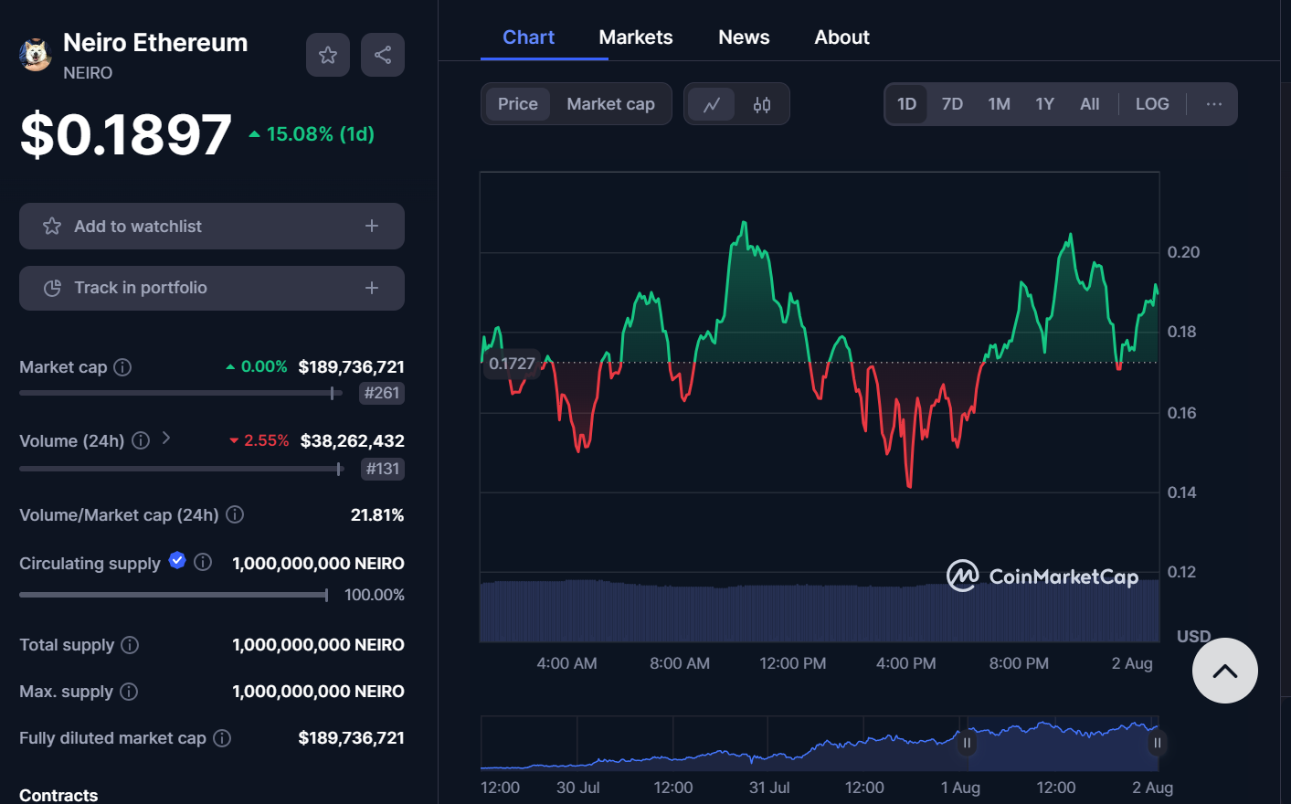
Task: Click the Track in portfolio button
Action: pyautogui.click(x=211, y=288)
